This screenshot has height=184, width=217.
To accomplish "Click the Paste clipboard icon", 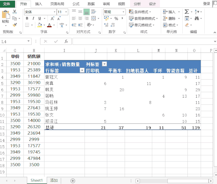I will pyautogui.click(x=6, y=15).
